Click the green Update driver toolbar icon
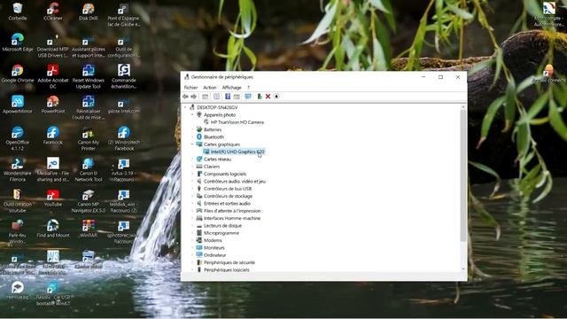567x319 pixels. 260,97
